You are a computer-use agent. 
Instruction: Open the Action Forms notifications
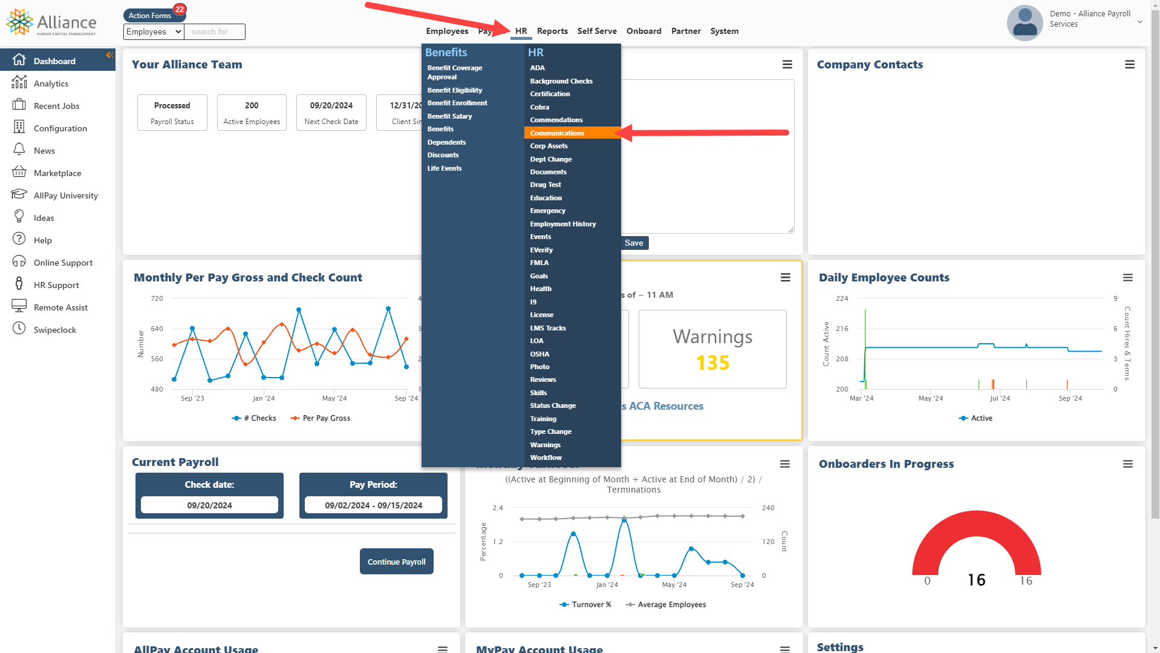tap(154, 15)
